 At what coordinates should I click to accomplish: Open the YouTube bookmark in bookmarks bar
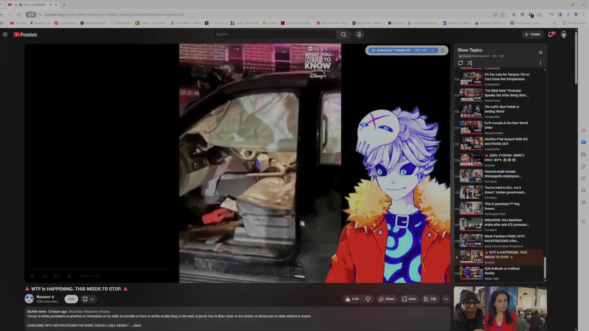(18, 23)
